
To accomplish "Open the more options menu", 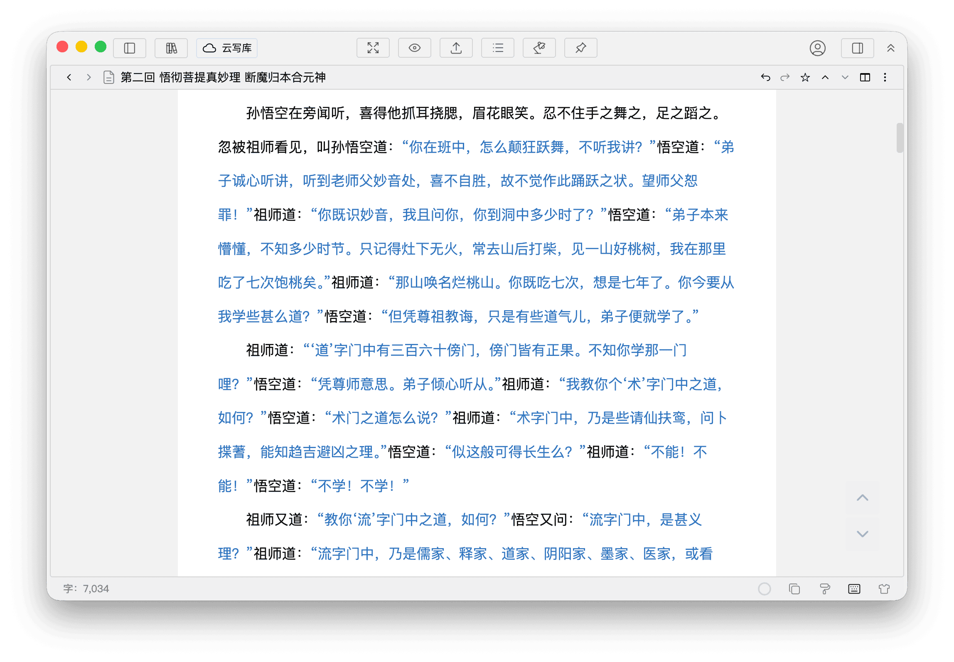I will [x=885, y=77].
